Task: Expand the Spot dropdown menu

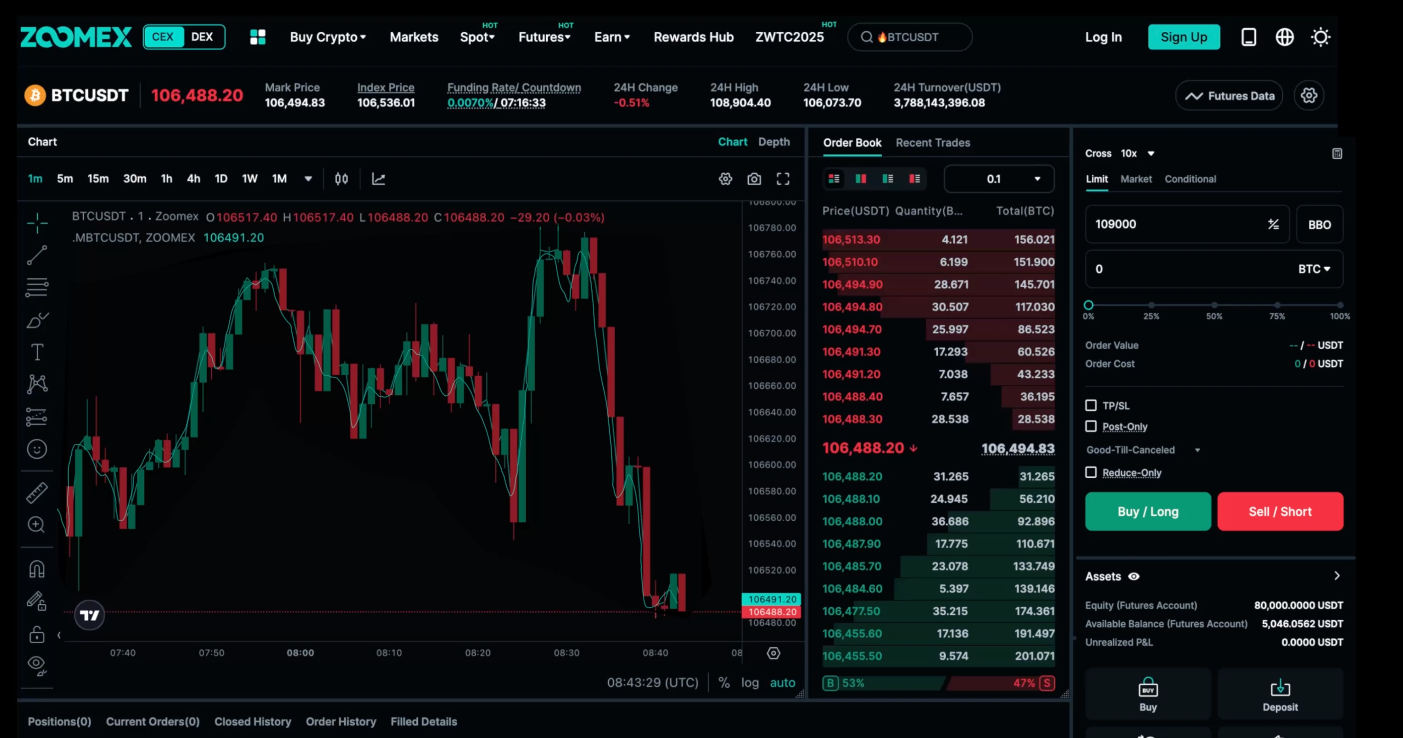Action: click(x=477, y=37)
